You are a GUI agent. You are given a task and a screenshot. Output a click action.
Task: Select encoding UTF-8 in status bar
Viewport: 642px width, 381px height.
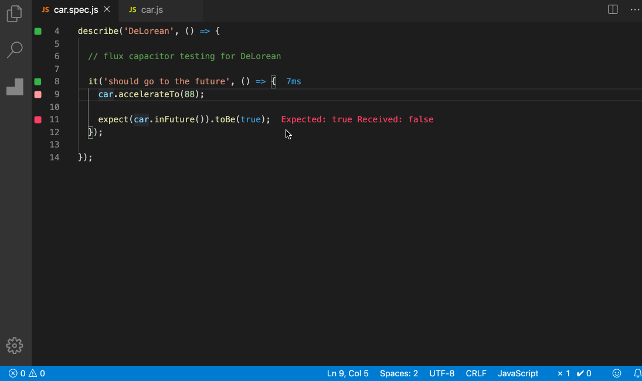(442, 373)
